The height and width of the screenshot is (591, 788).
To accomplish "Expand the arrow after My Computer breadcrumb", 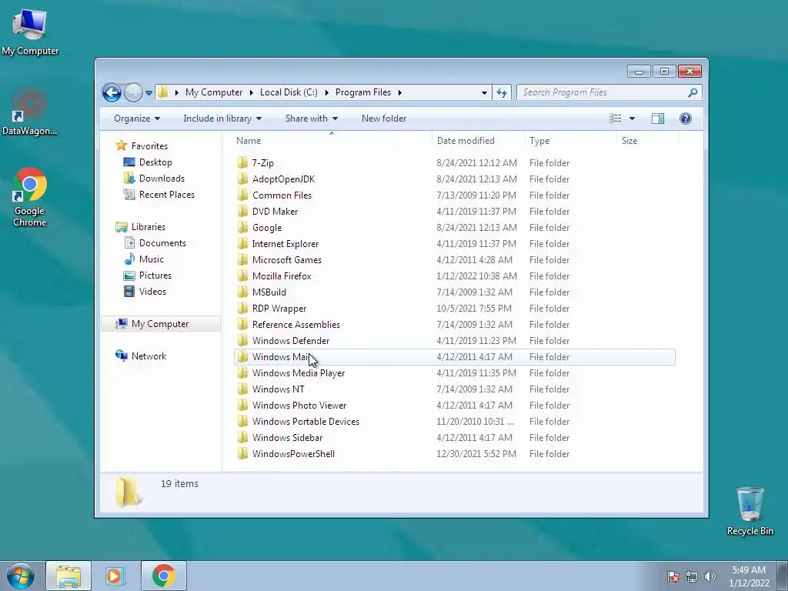I will pos(252,92).
